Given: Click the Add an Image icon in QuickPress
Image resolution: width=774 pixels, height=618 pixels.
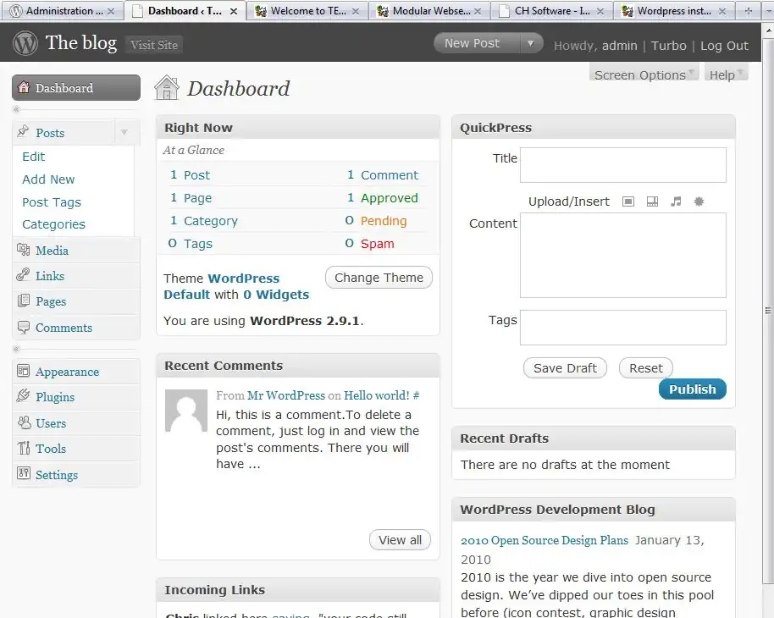Looking at the screenshot, I should (x=628, y=201).
